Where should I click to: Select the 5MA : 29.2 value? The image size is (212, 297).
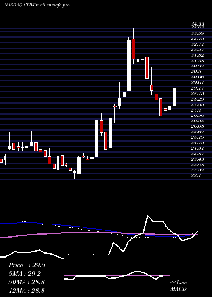25,274
